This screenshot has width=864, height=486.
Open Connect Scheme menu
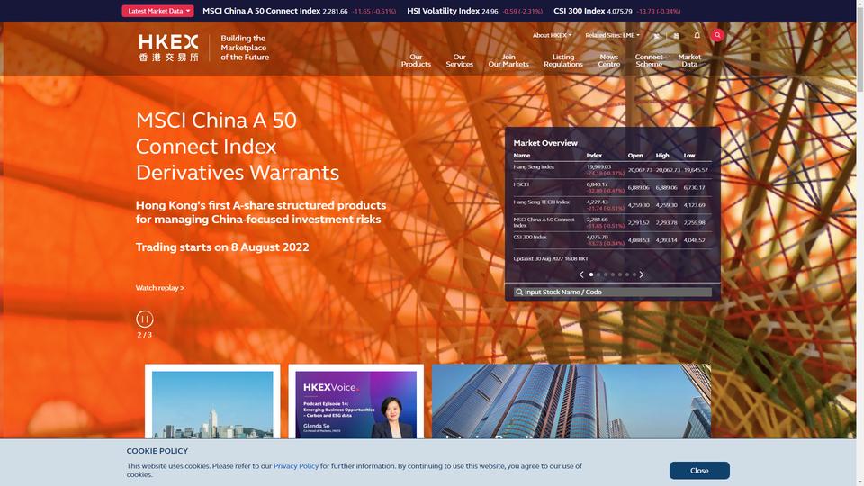tap(649, 60)
